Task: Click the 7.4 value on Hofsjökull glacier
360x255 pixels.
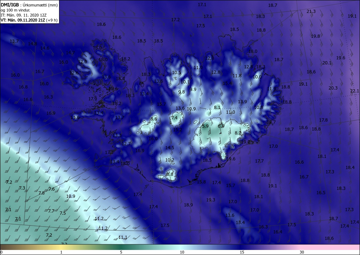Action: tap(174, 118)
